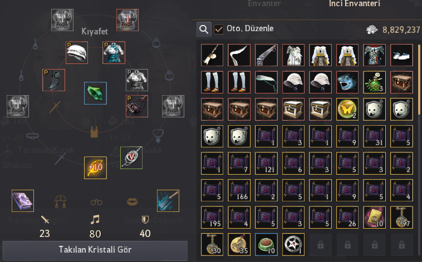The width and height of the screenshot is (422, 262).
Task: Switch to the İnci Envanteri tab
Action: pyautogui.click(x=354, y=3)
